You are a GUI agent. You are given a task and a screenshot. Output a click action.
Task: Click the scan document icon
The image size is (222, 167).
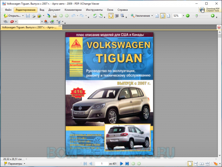pyautogui.click(x=48, y=16)
